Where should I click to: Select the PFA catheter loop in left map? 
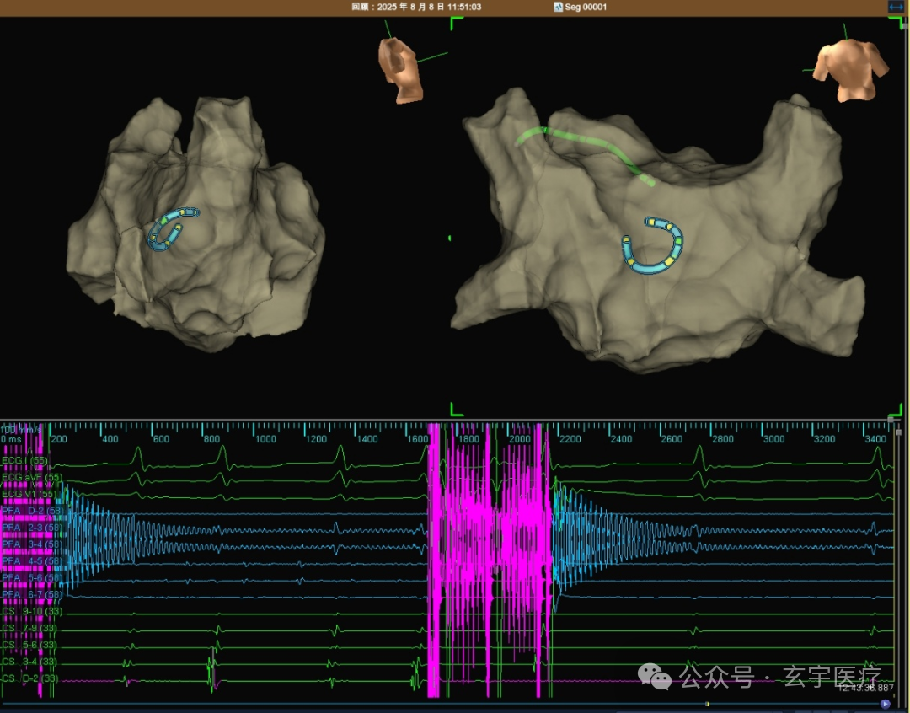173,228
